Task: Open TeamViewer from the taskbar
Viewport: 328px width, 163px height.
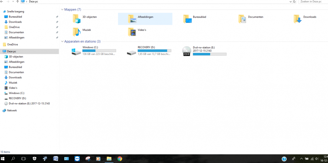Action: coord(77,159)
